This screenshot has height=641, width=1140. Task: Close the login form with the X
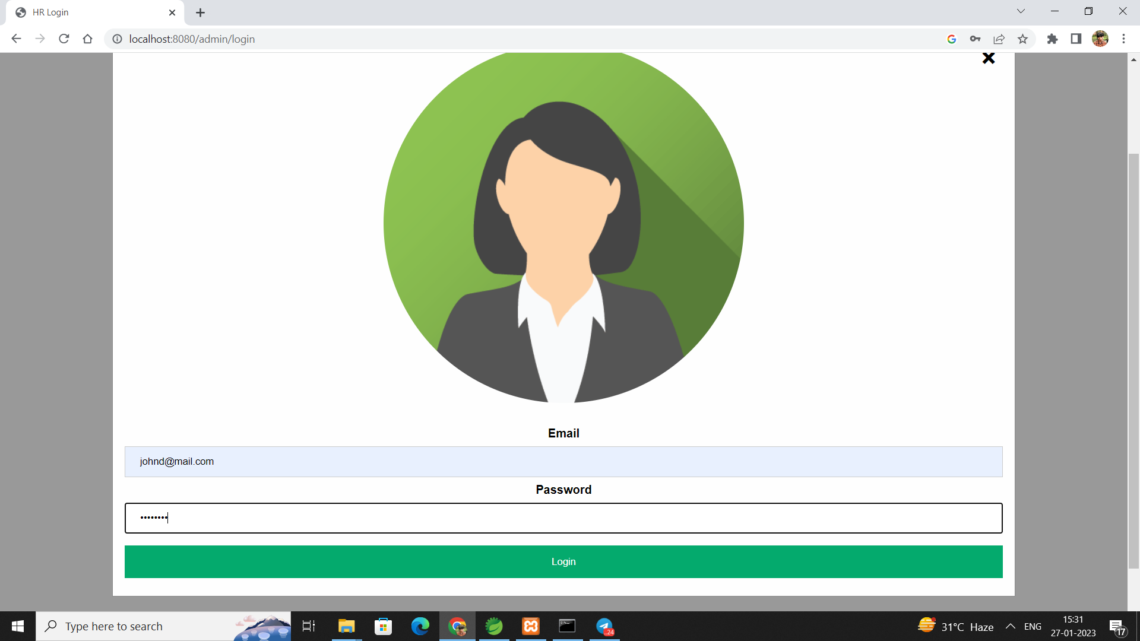[989, 58]
